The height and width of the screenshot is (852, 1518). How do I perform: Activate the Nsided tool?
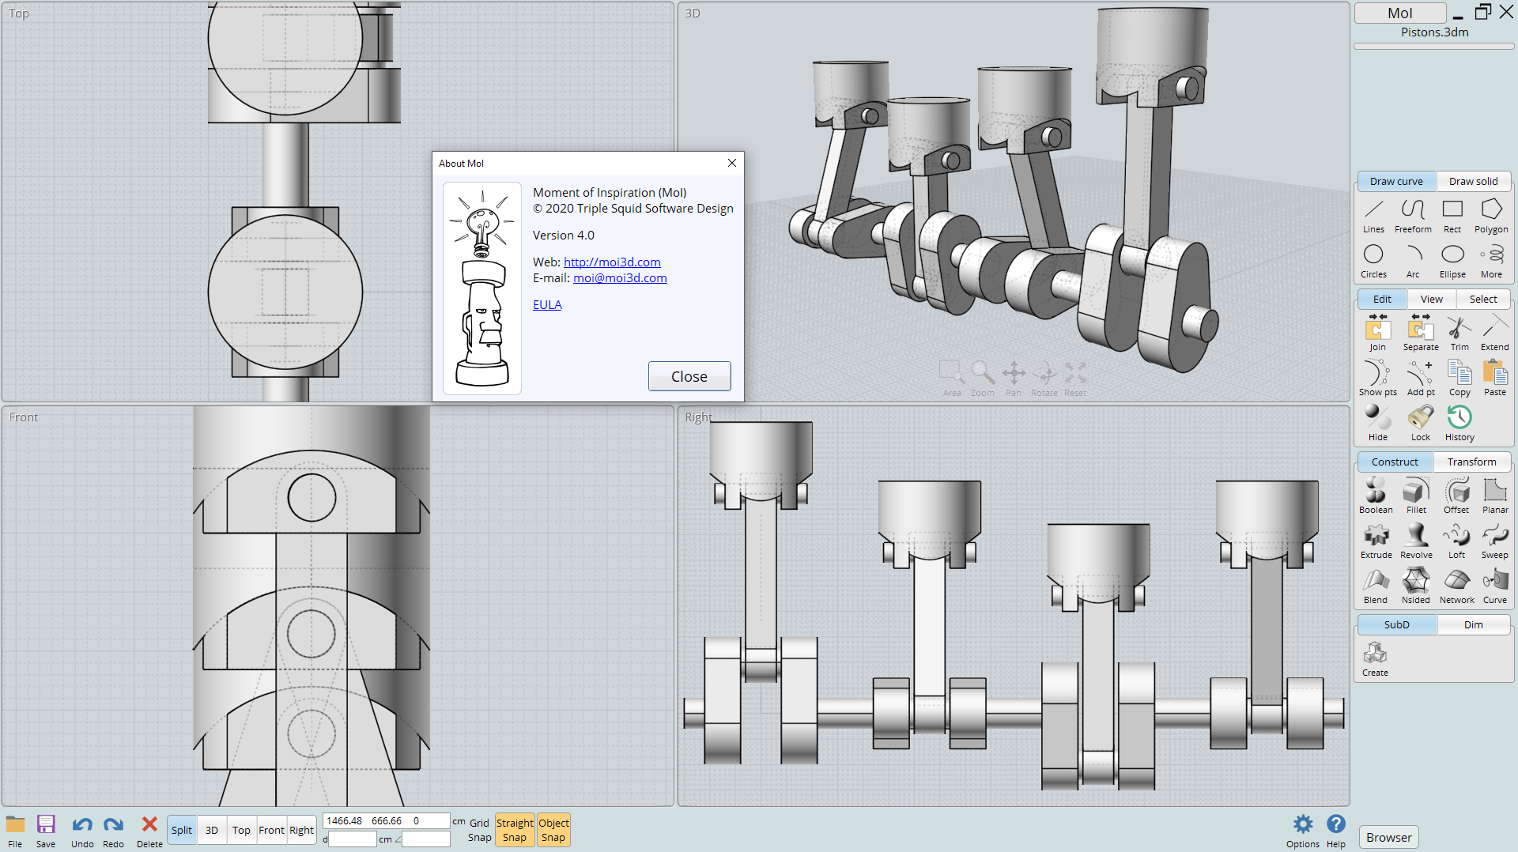pos(1416,586)
